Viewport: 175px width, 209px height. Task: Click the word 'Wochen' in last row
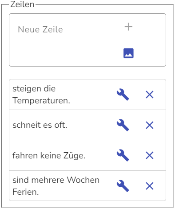83,180
